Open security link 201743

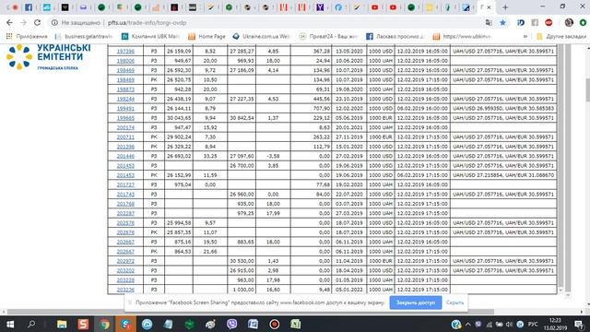pyautogui.click(x=125, y=195)
